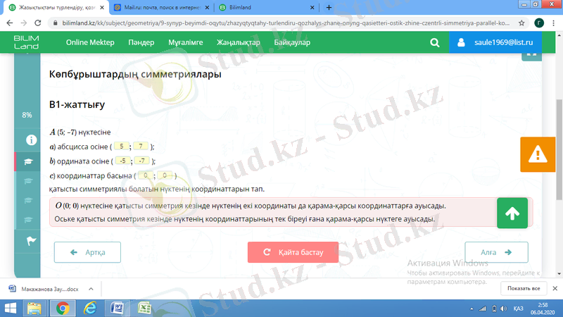Click the abscissa first answer field with 5
Viewport: 563px width, 317px height.
[x=122, y=147]
